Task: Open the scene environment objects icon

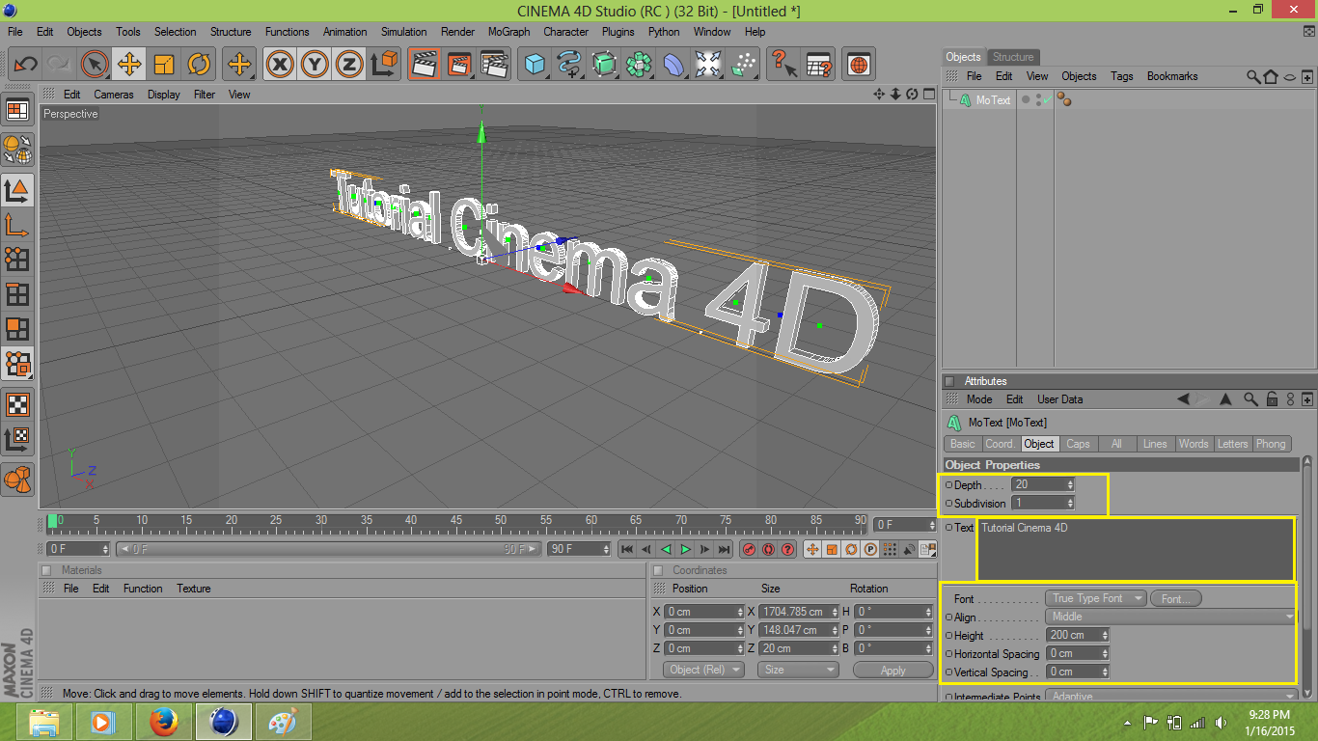Action: click(708, 65)
